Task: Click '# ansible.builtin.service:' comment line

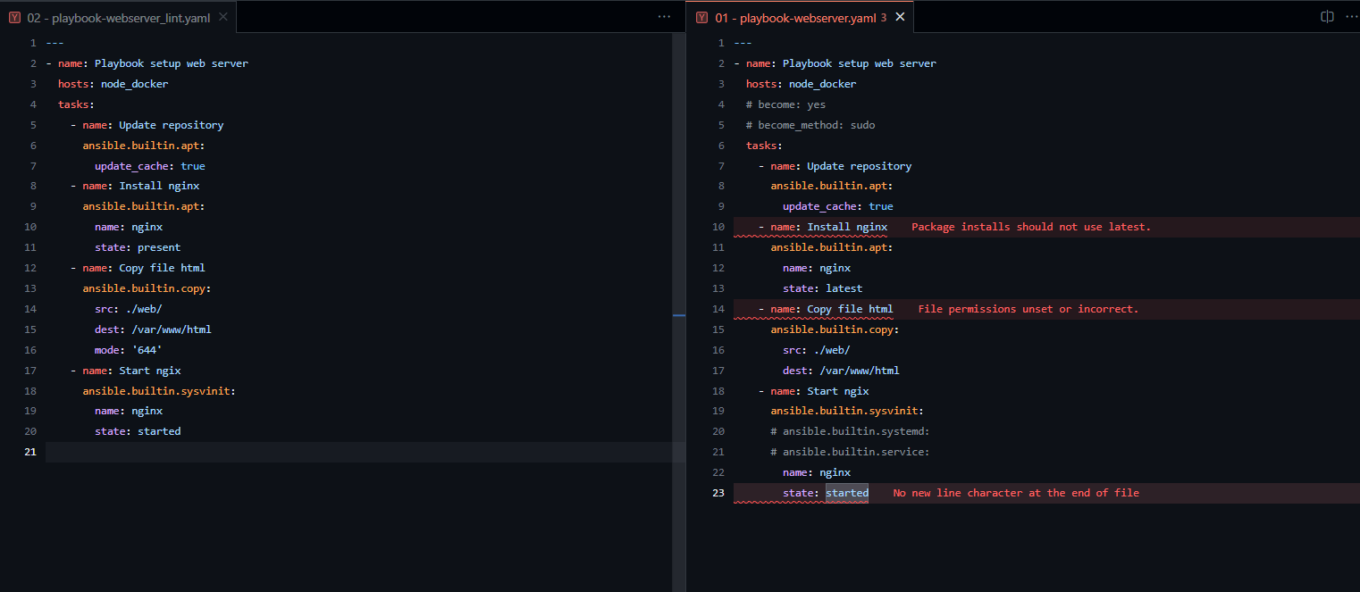Action: (851, 452)
